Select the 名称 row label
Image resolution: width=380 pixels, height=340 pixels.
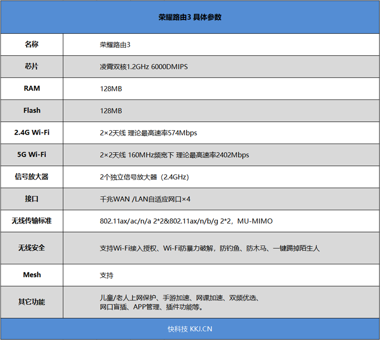(x=31, y=44)
